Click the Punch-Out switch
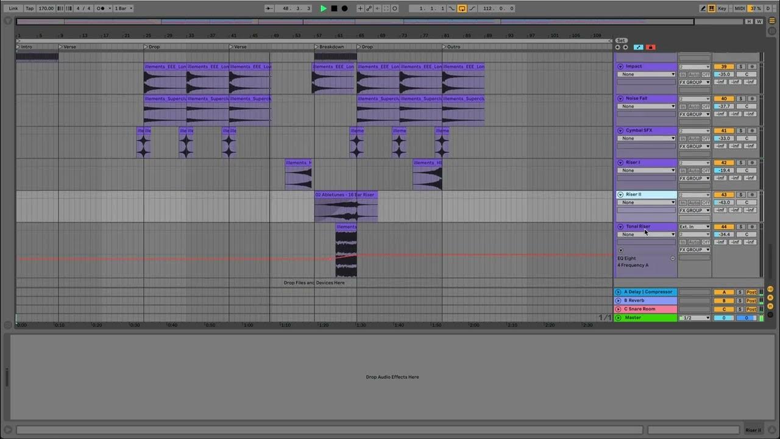 [472, 9]
